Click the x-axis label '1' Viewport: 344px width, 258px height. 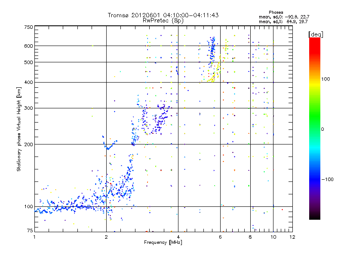(34, 237)
